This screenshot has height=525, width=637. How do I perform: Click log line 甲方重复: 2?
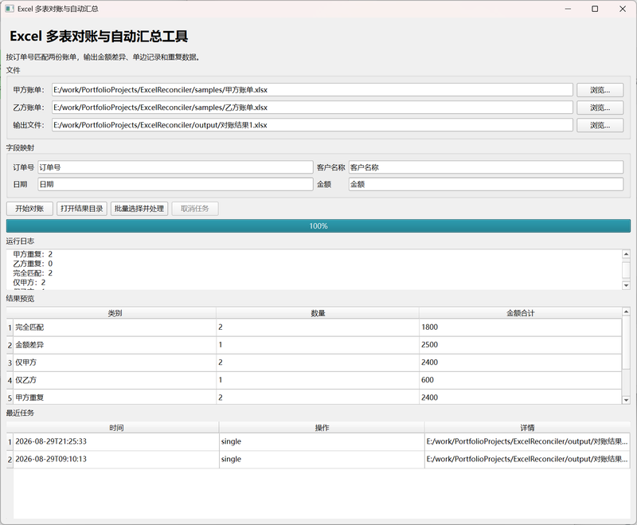click(x=33, y=254)
